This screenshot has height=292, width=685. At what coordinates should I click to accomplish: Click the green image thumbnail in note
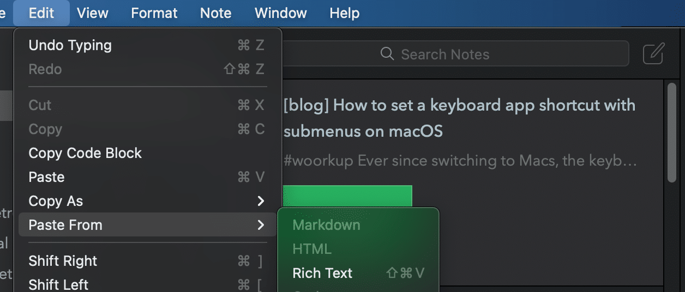pyautogui.click(x=347, y=197)
